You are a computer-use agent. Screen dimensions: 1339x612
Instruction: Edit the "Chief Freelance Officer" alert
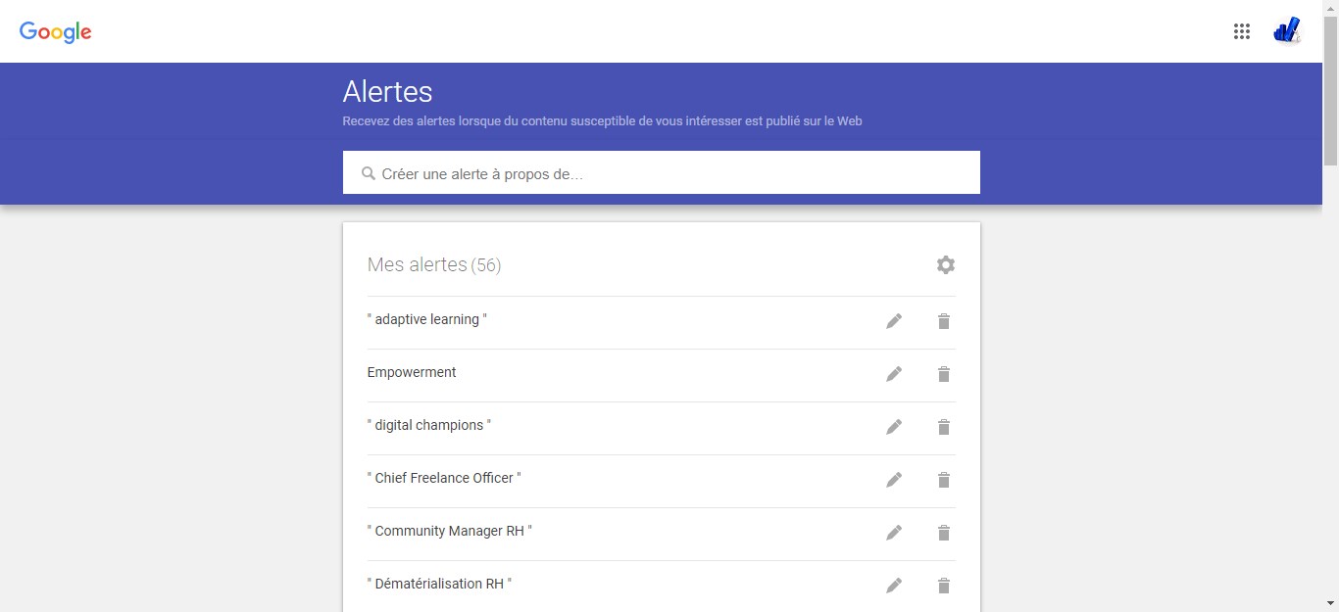coord(894,480)
